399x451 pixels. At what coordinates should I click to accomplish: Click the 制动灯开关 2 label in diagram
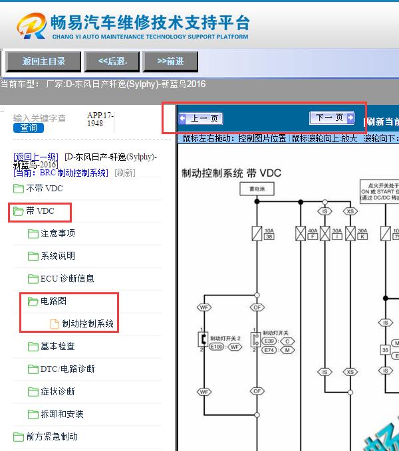point(225,338)
